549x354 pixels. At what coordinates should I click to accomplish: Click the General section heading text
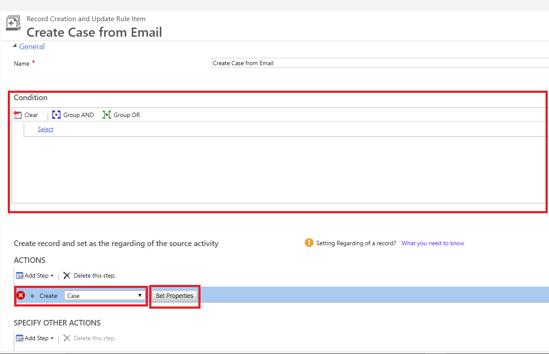32,47
